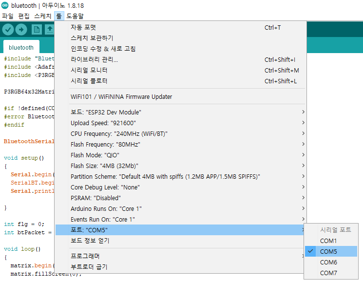
Task: Open 라이브러리 관리... entry
Action: (181, 60)
